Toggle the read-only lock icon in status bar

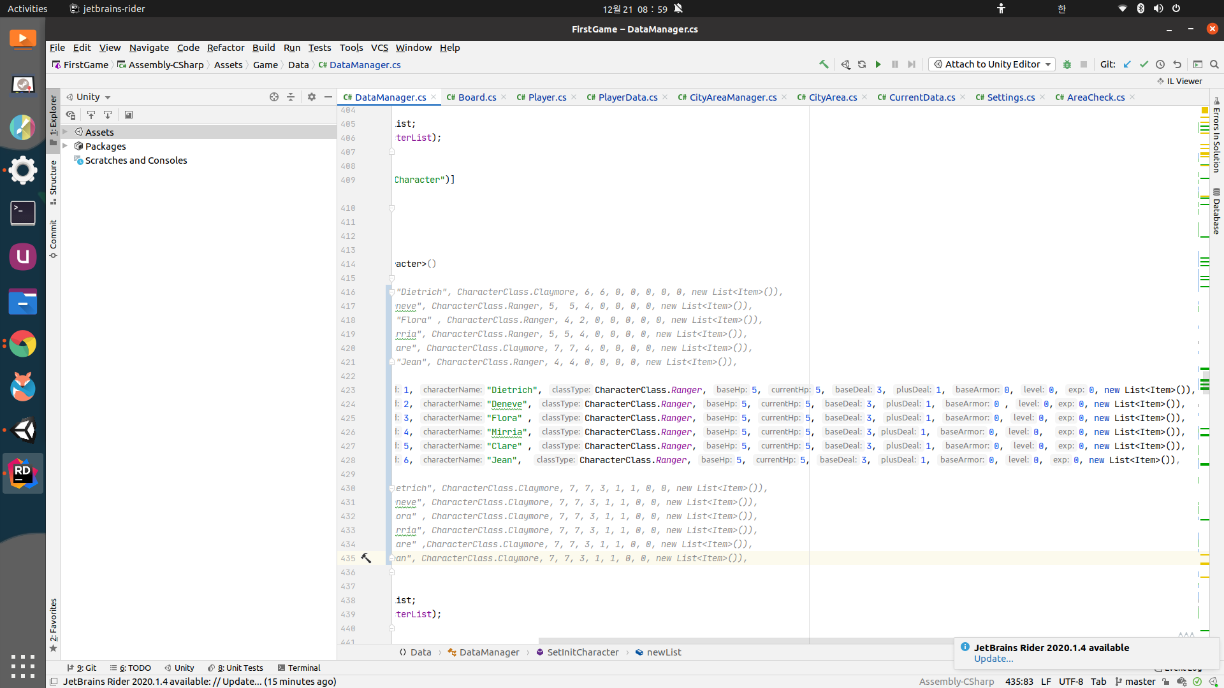pyautogui.click(x=1166, y=682)
